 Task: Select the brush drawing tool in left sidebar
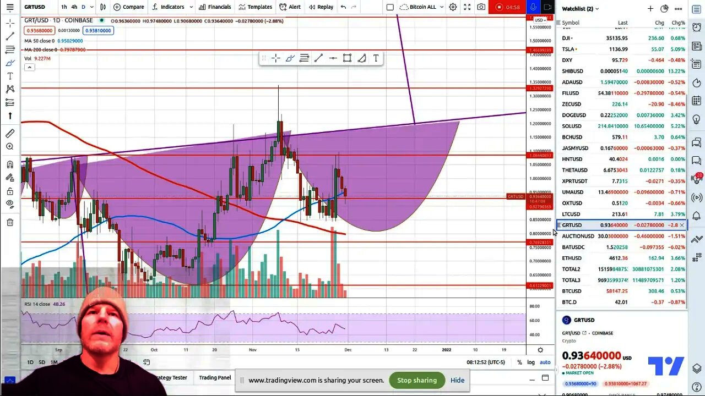[x=10, y=63]
